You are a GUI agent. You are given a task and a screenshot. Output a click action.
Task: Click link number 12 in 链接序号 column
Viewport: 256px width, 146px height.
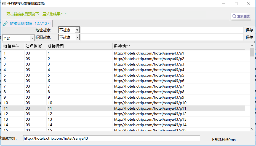(x=6, y=114)
